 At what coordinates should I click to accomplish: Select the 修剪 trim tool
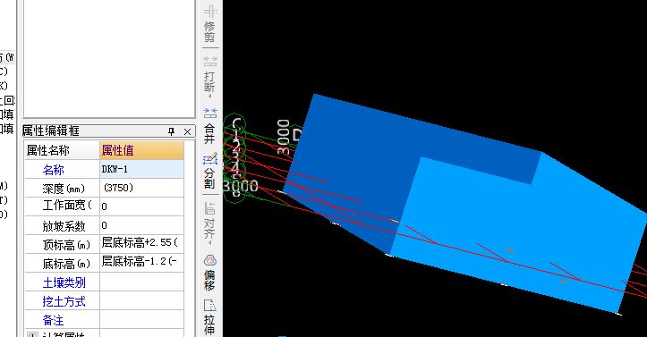[210, 24]
